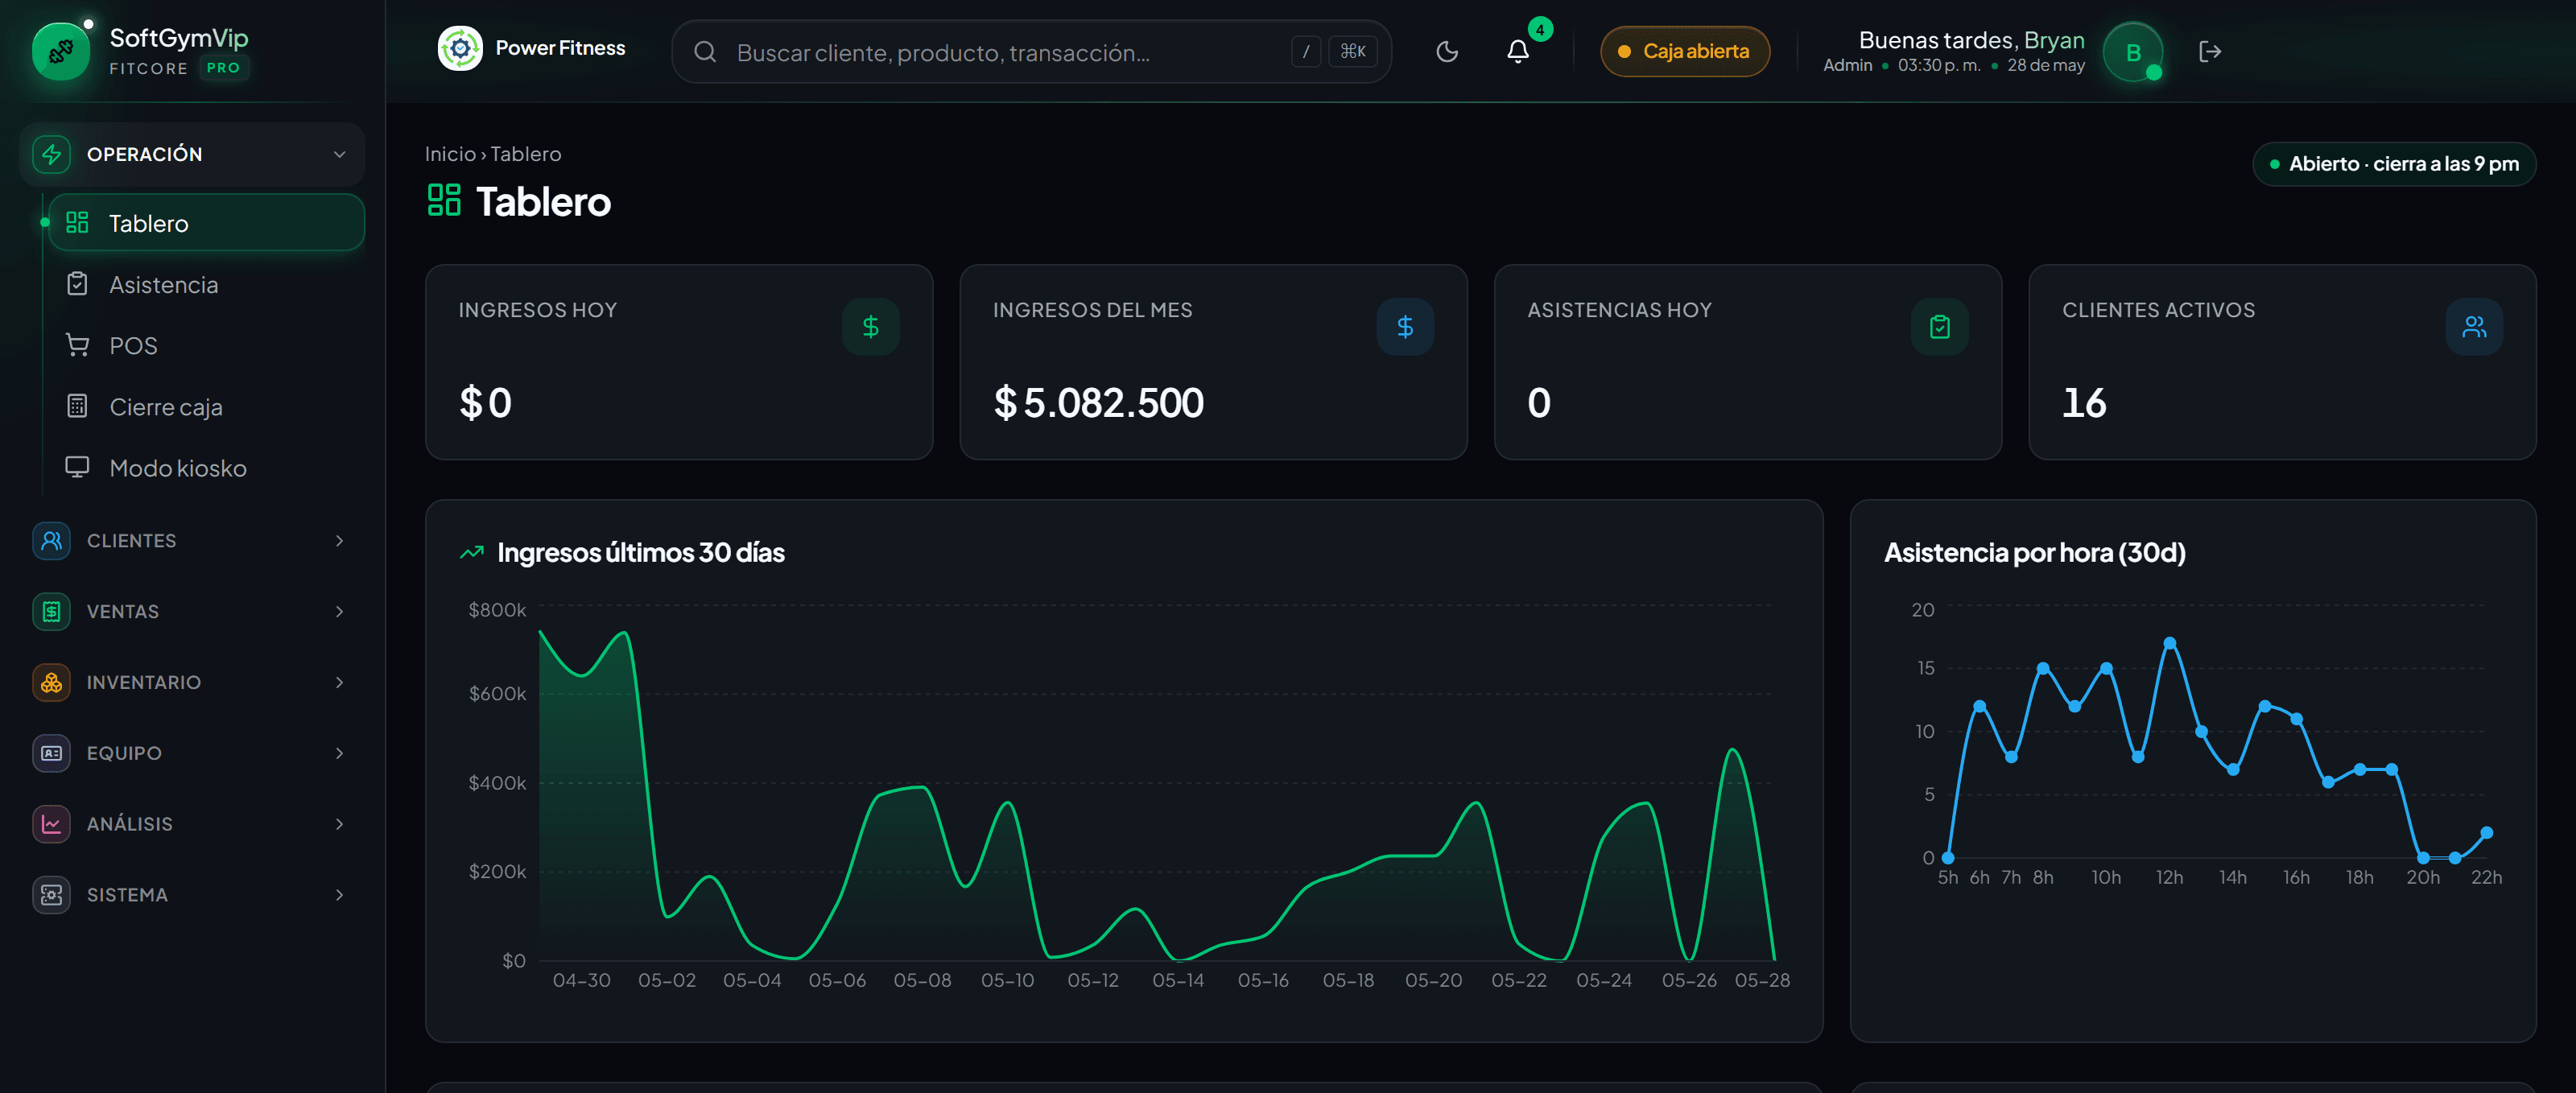Click Ingresos del Mes dollar icon
Viewport: 2576px width, 1093px height.
1404,326
